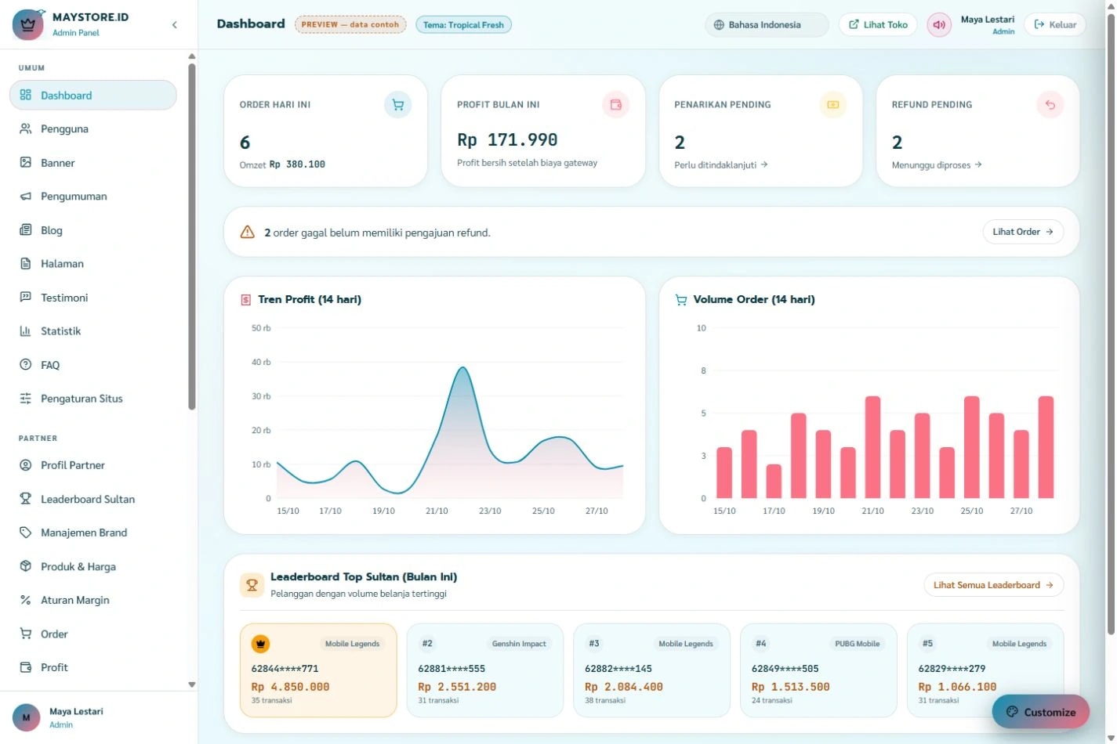Click the trophy icon beside Leaderboard Top Sultan heading
The image size is (1117, 744).
[252, 584]
